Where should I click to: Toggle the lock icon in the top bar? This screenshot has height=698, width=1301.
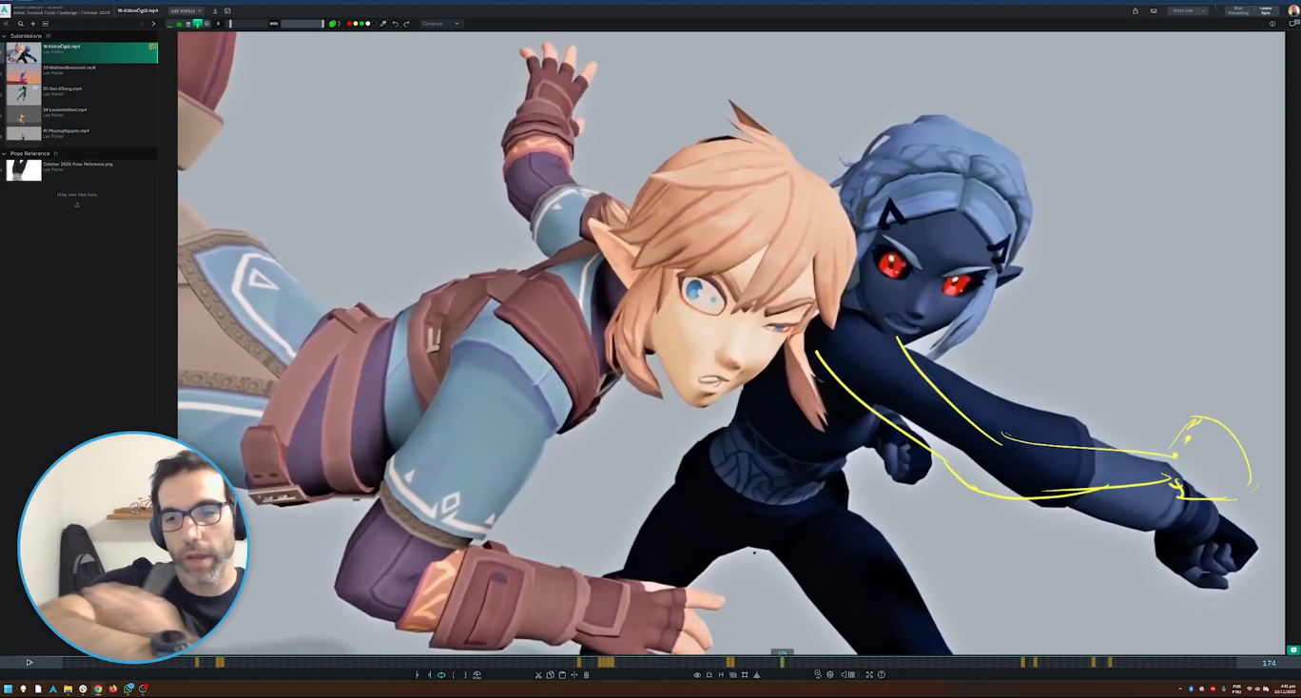coord(1135,10)
